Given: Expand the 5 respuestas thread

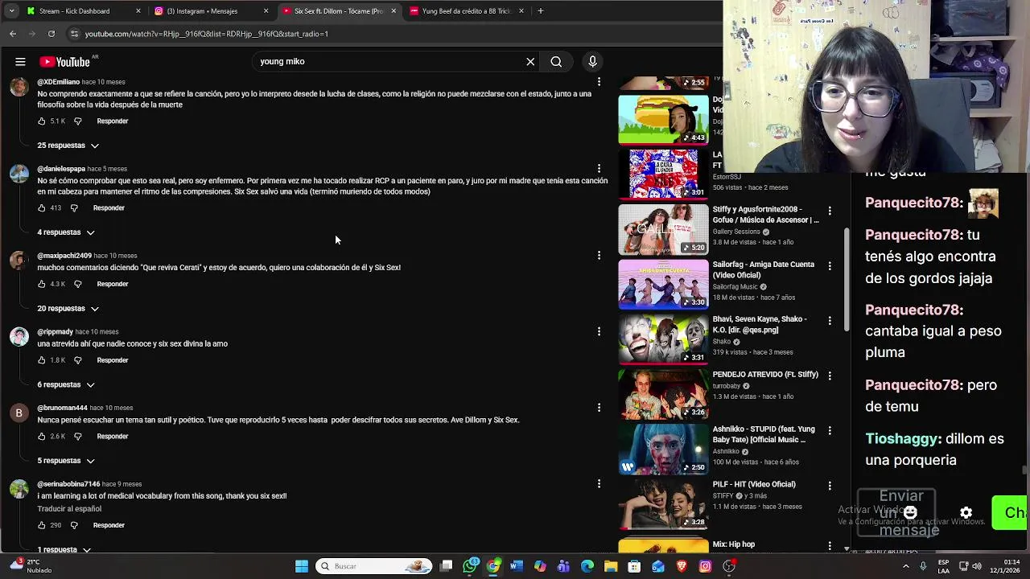Looking at the screenshot, I should click(x=66, y=461).
